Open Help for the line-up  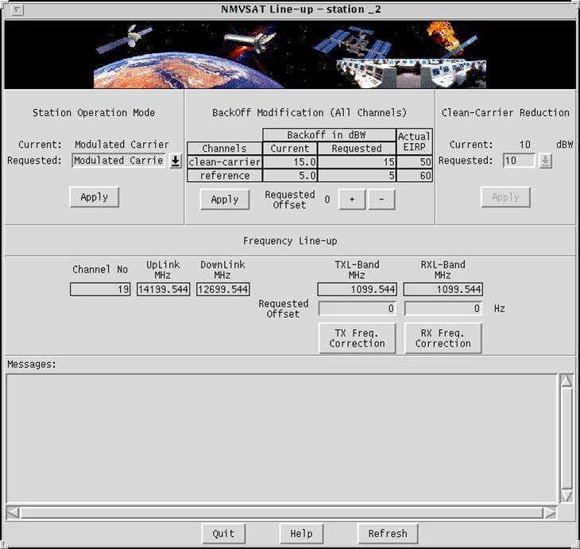[x=301, y=534]
